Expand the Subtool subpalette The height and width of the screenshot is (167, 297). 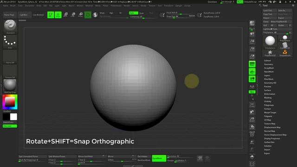(x=267, y=61)
